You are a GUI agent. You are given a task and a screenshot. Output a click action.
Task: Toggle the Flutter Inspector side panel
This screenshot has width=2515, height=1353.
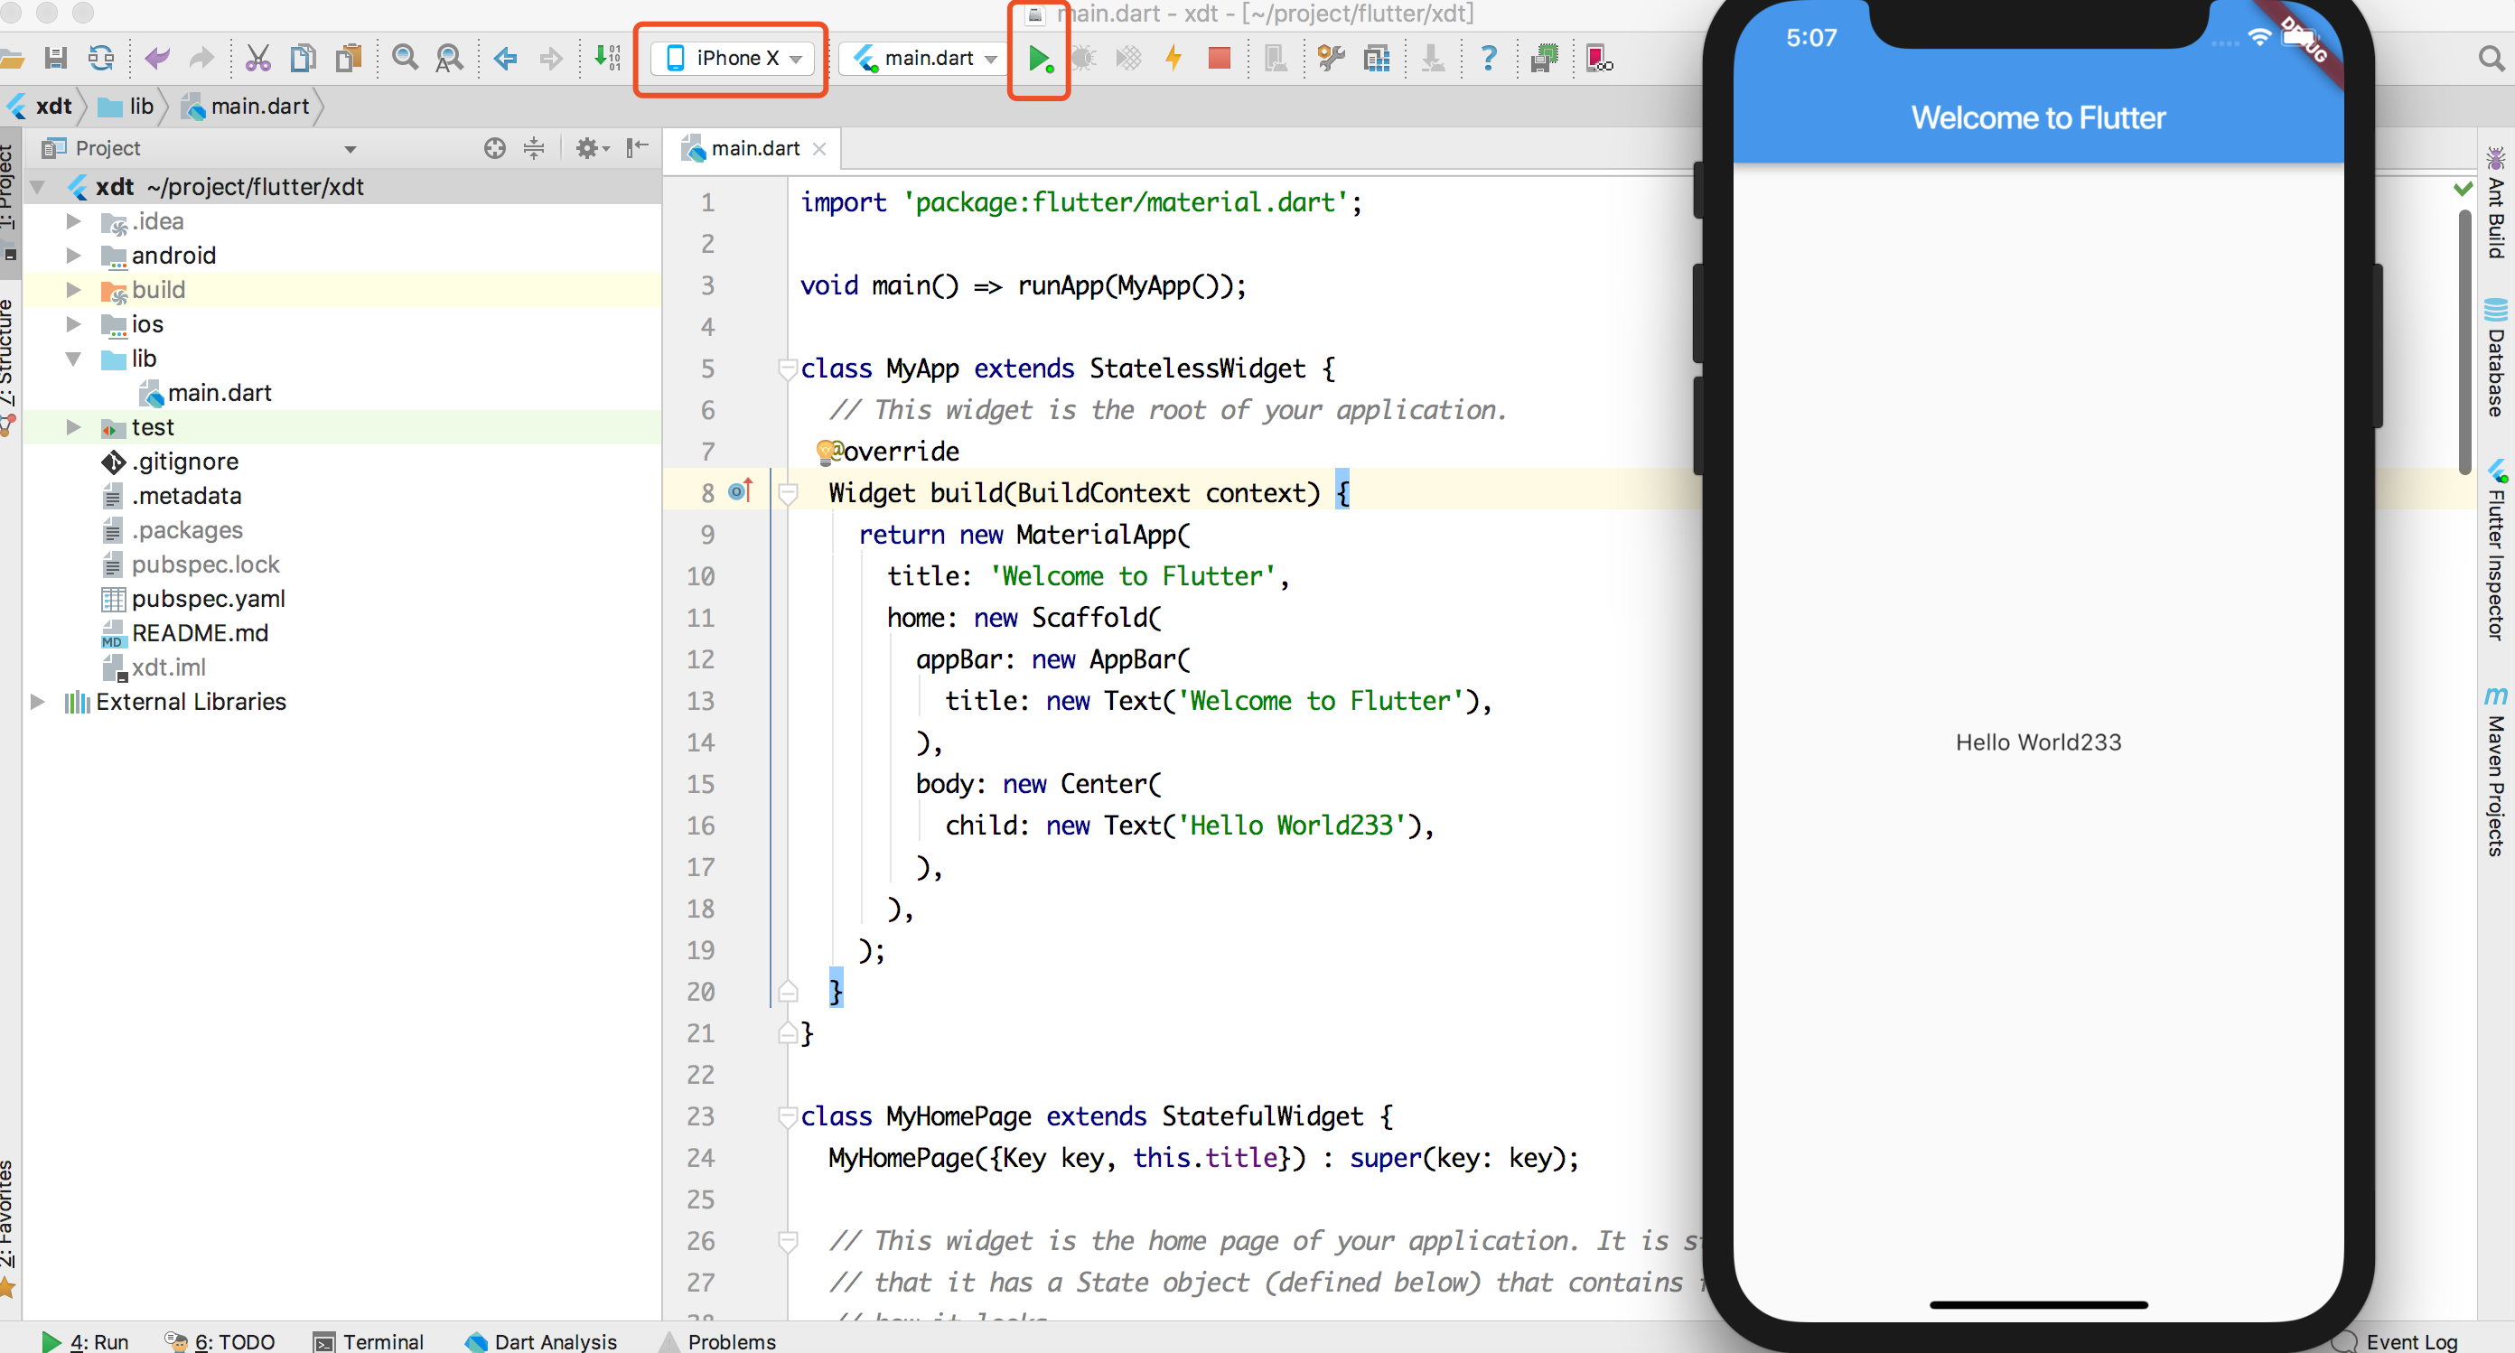click(2496, 552)
